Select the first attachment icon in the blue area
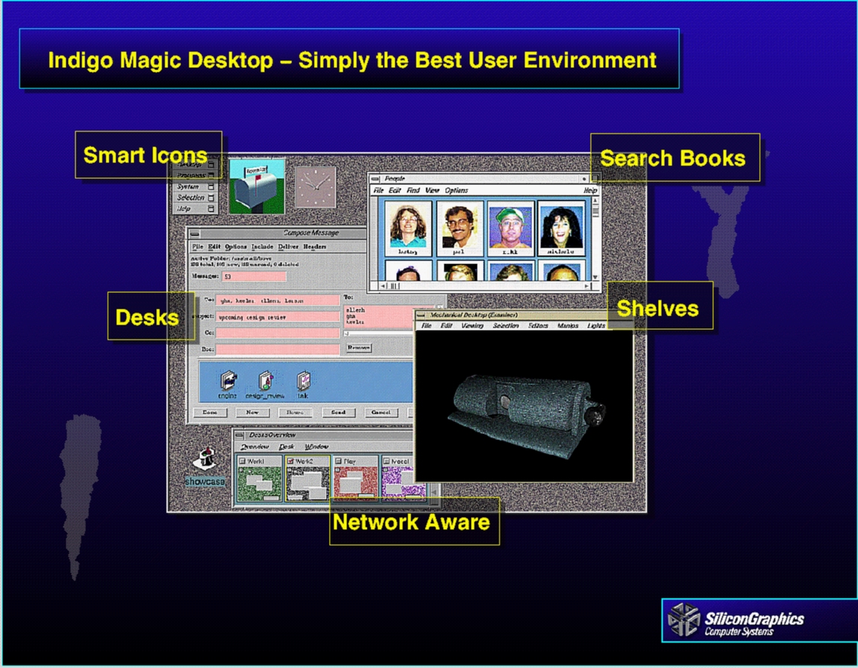The image size is (858, 668). pos(228,380)
